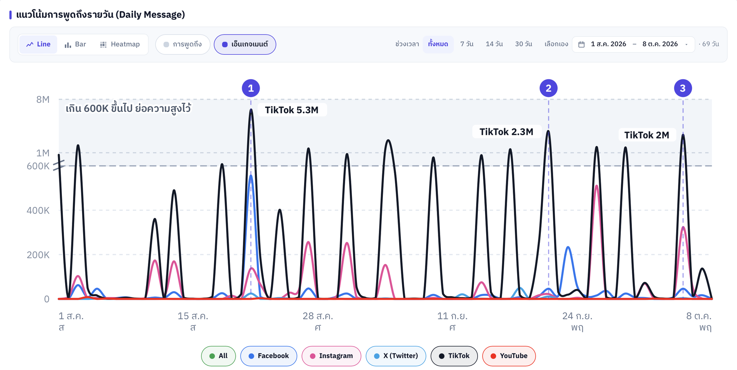Viewport: 737px width, 370px height.
Task: Toggle the Facebook series legend
Action: tap(269, 356)
